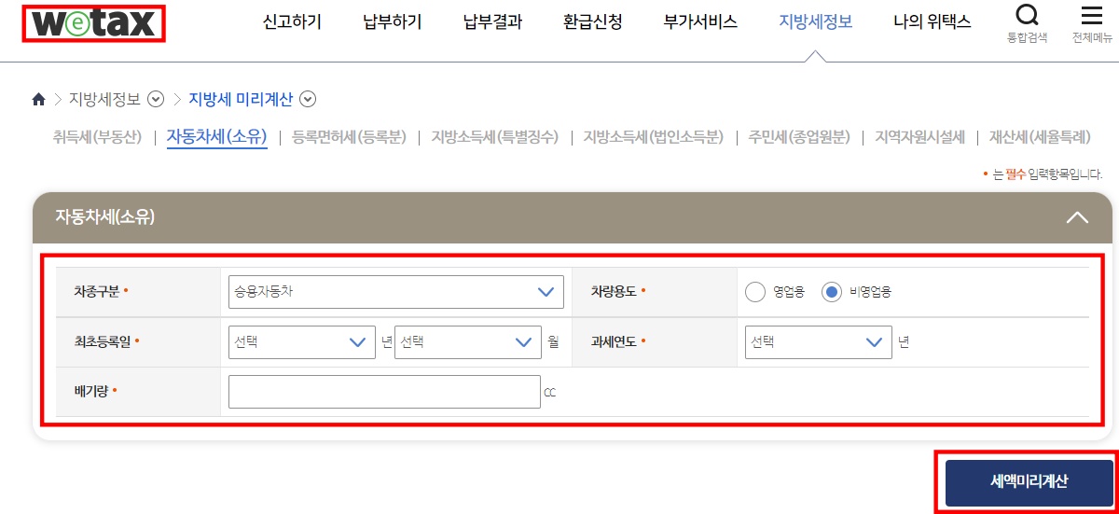Click 세액미리계산 button

point(1029,482)
